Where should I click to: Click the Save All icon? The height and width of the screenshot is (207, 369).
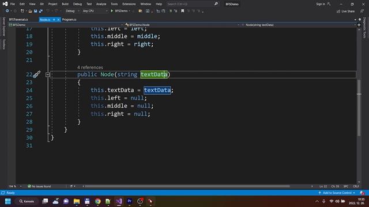coord(40,11)
